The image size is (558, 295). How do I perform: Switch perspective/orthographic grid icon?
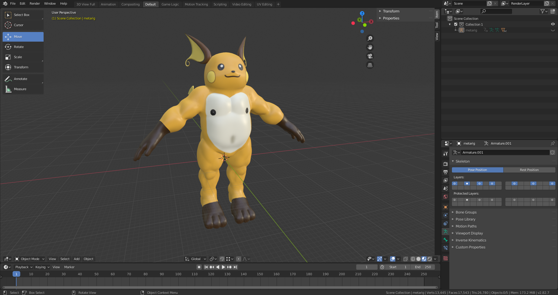pyautogui.click(x=370, y=65)
